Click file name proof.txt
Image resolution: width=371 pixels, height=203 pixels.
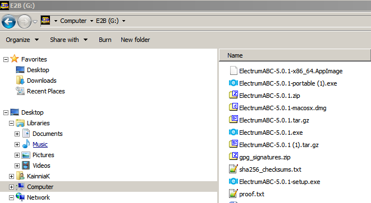[x=252, y=194]
